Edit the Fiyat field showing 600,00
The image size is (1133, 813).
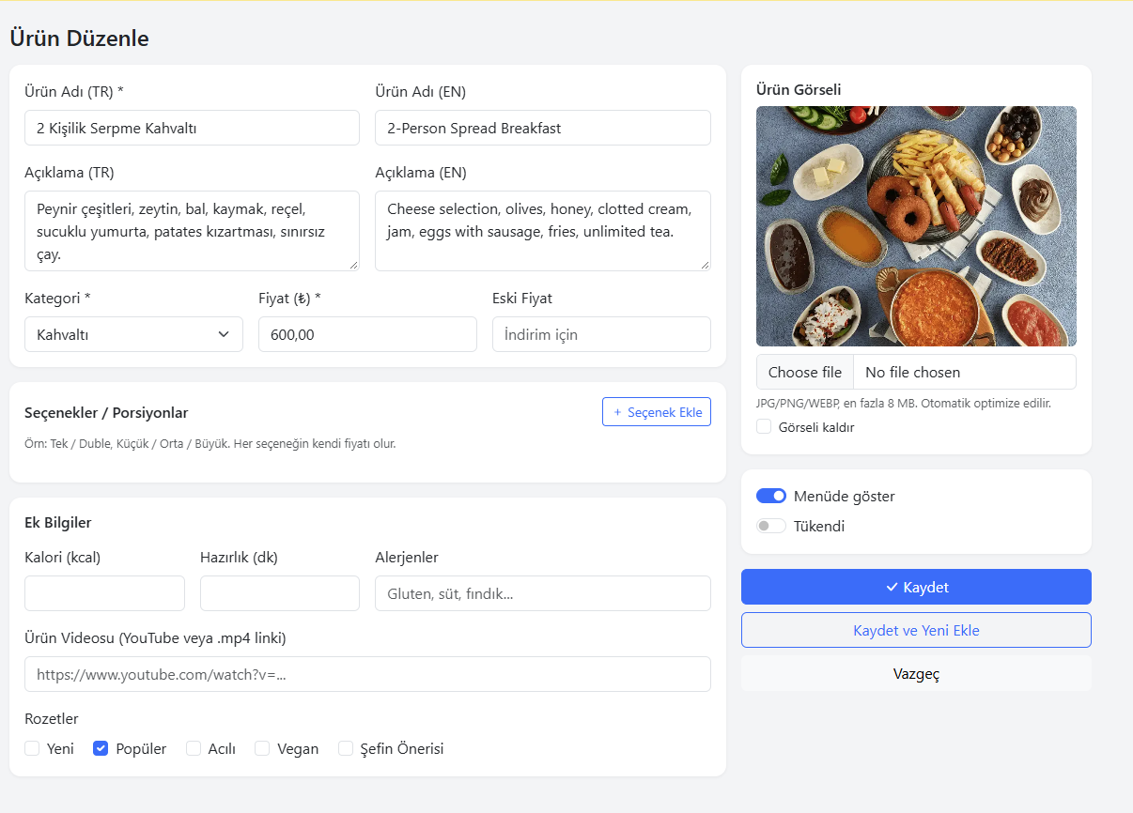pyautogui.click(x=367, y=334)
